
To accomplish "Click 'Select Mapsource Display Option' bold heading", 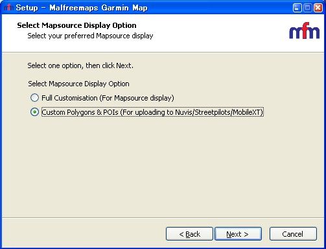I will tap(76, 25).
